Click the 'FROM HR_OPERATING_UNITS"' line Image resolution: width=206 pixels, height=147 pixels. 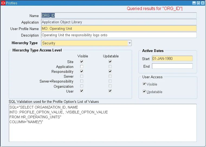tap(35, 117)
